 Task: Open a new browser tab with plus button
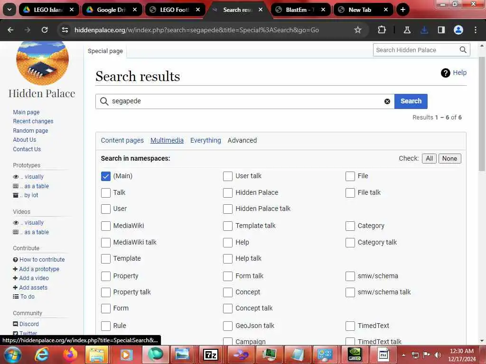[402, 9]
